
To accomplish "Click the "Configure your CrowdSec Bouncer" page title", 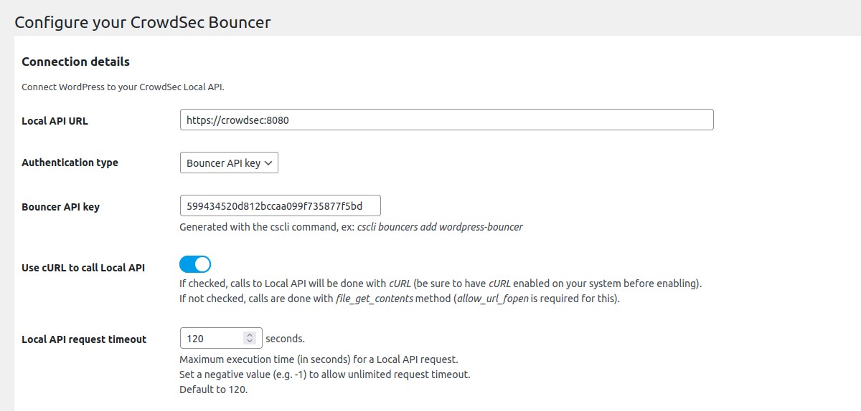I will (x=143, y=22).
